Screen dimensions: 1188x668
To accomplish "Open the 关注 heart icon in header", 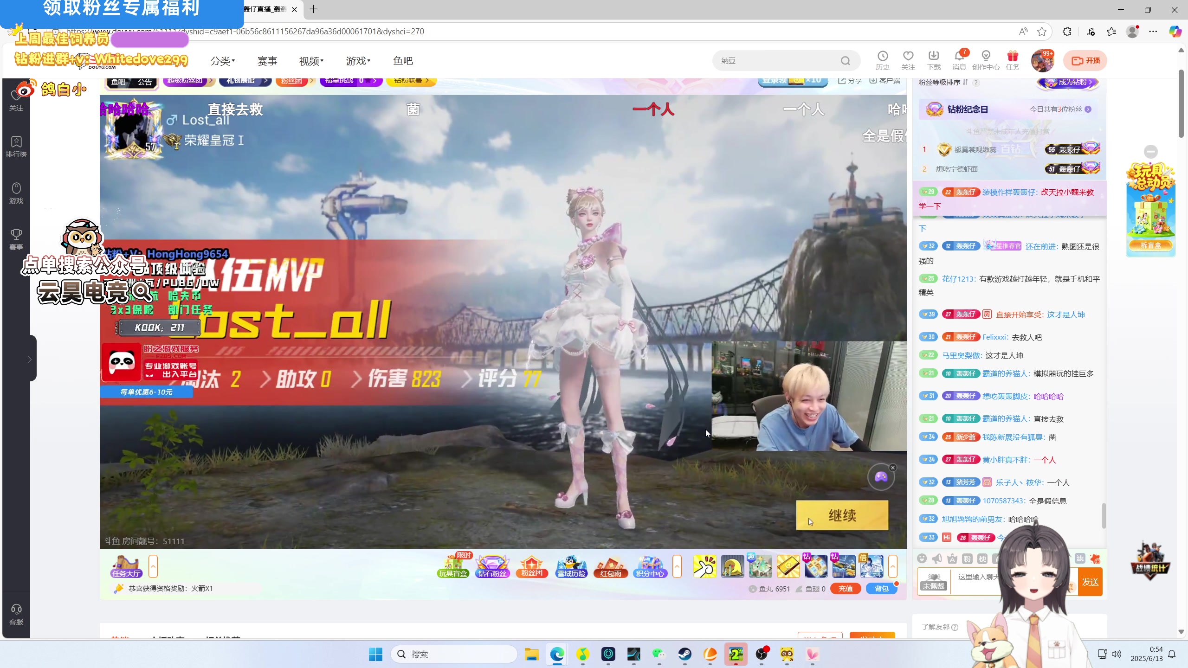I will coord(908,60).
